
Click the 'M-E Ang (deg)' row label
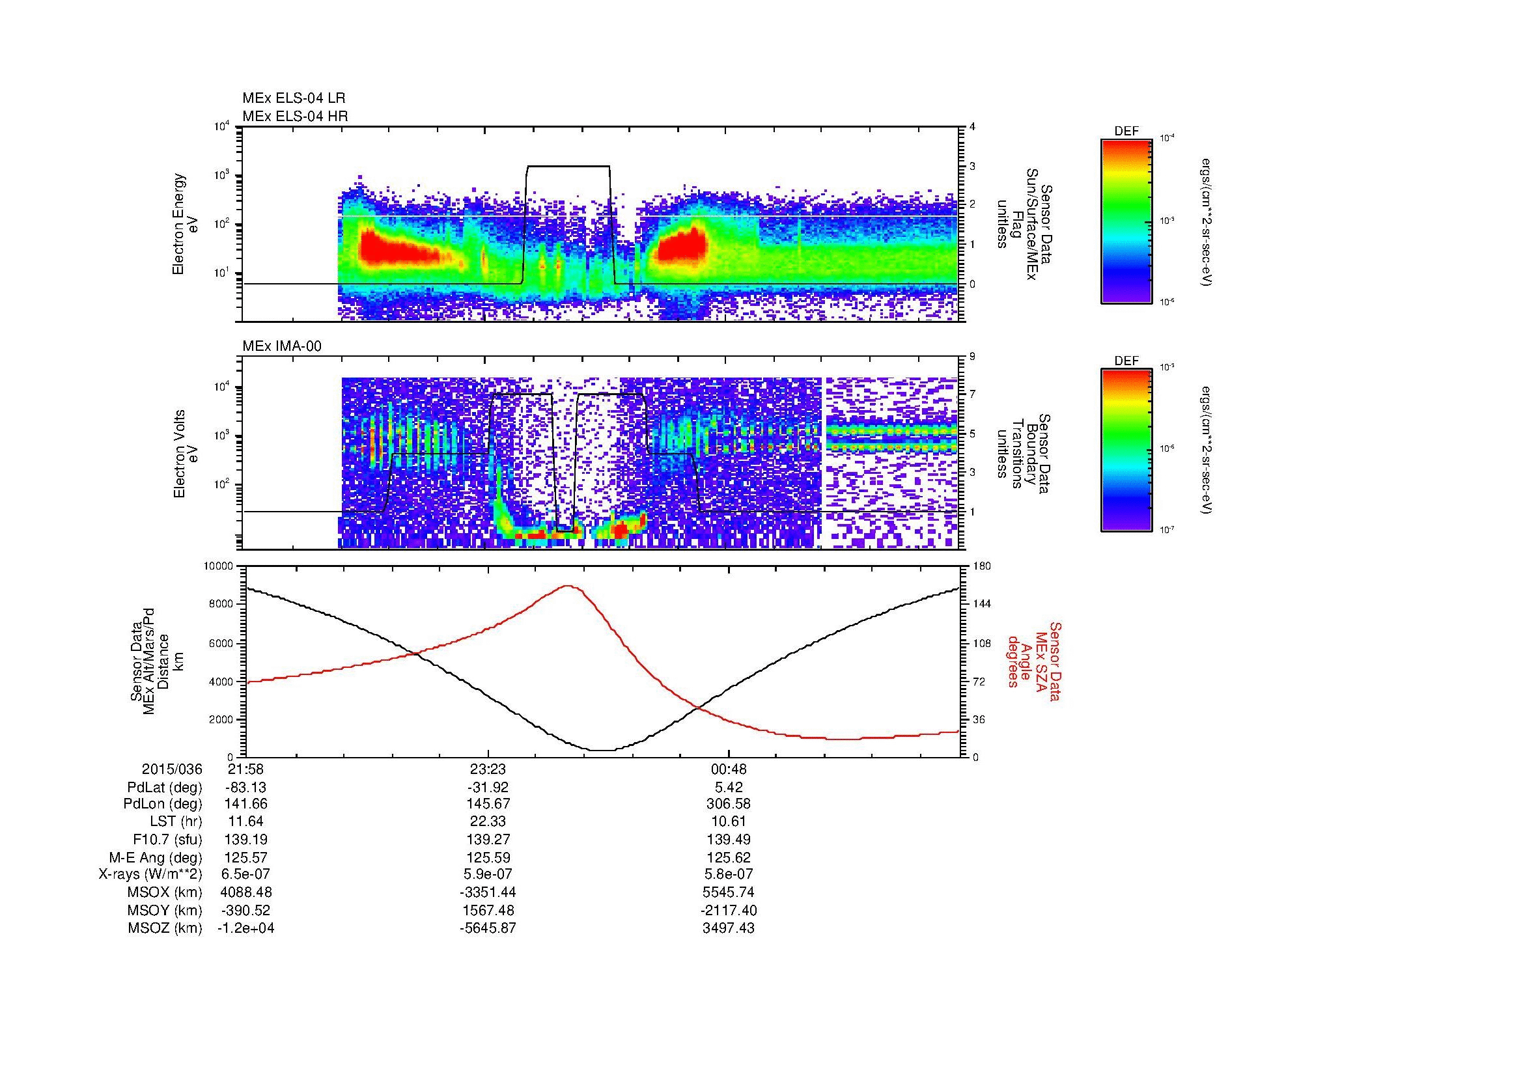click(x=156, y=857)
